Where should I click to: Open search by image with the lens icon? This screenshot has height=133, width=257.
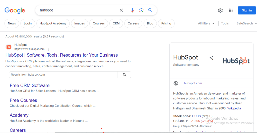click(141, 10)
